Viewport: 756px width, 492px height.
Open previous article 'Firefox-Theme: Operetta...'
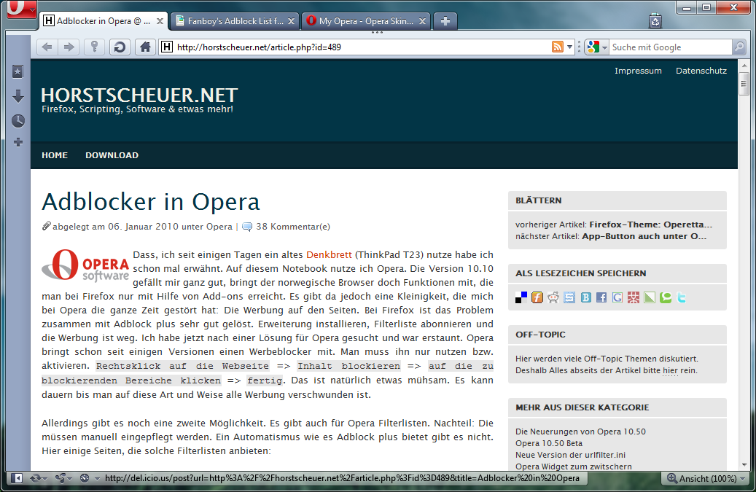click(x=650, y=224)
